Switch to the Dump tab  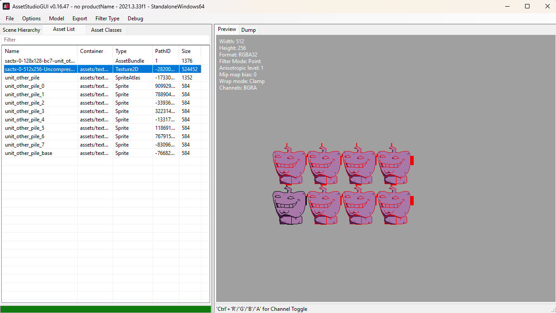[248, 30]
